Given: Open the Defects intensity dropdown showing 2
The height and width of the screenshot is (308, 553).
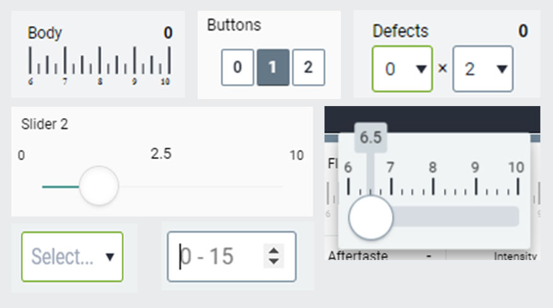Looking at the screenshot, I should click(483, 69).
